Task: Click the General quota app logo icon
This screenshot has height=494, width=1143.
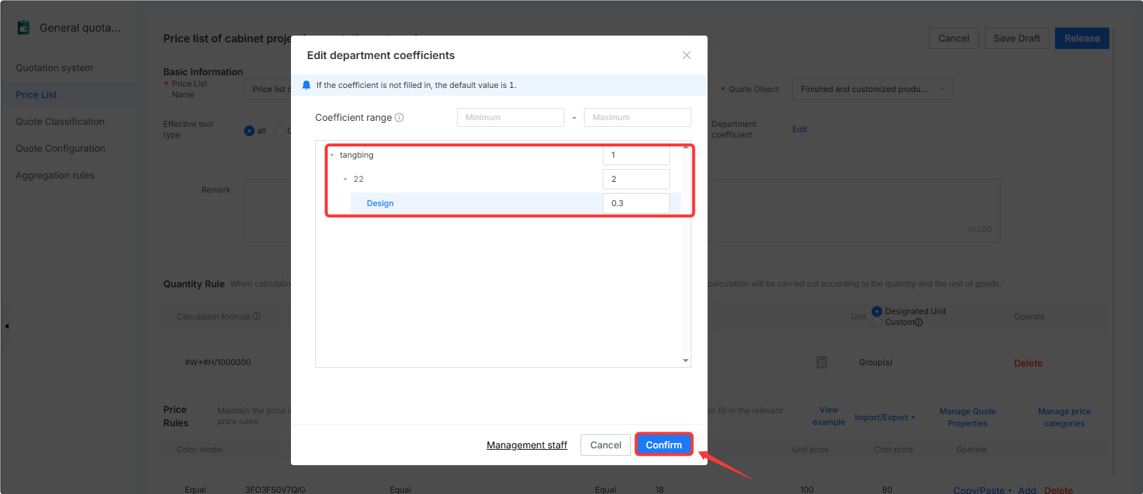Action: pyautogui.click(x=24, y=28)
